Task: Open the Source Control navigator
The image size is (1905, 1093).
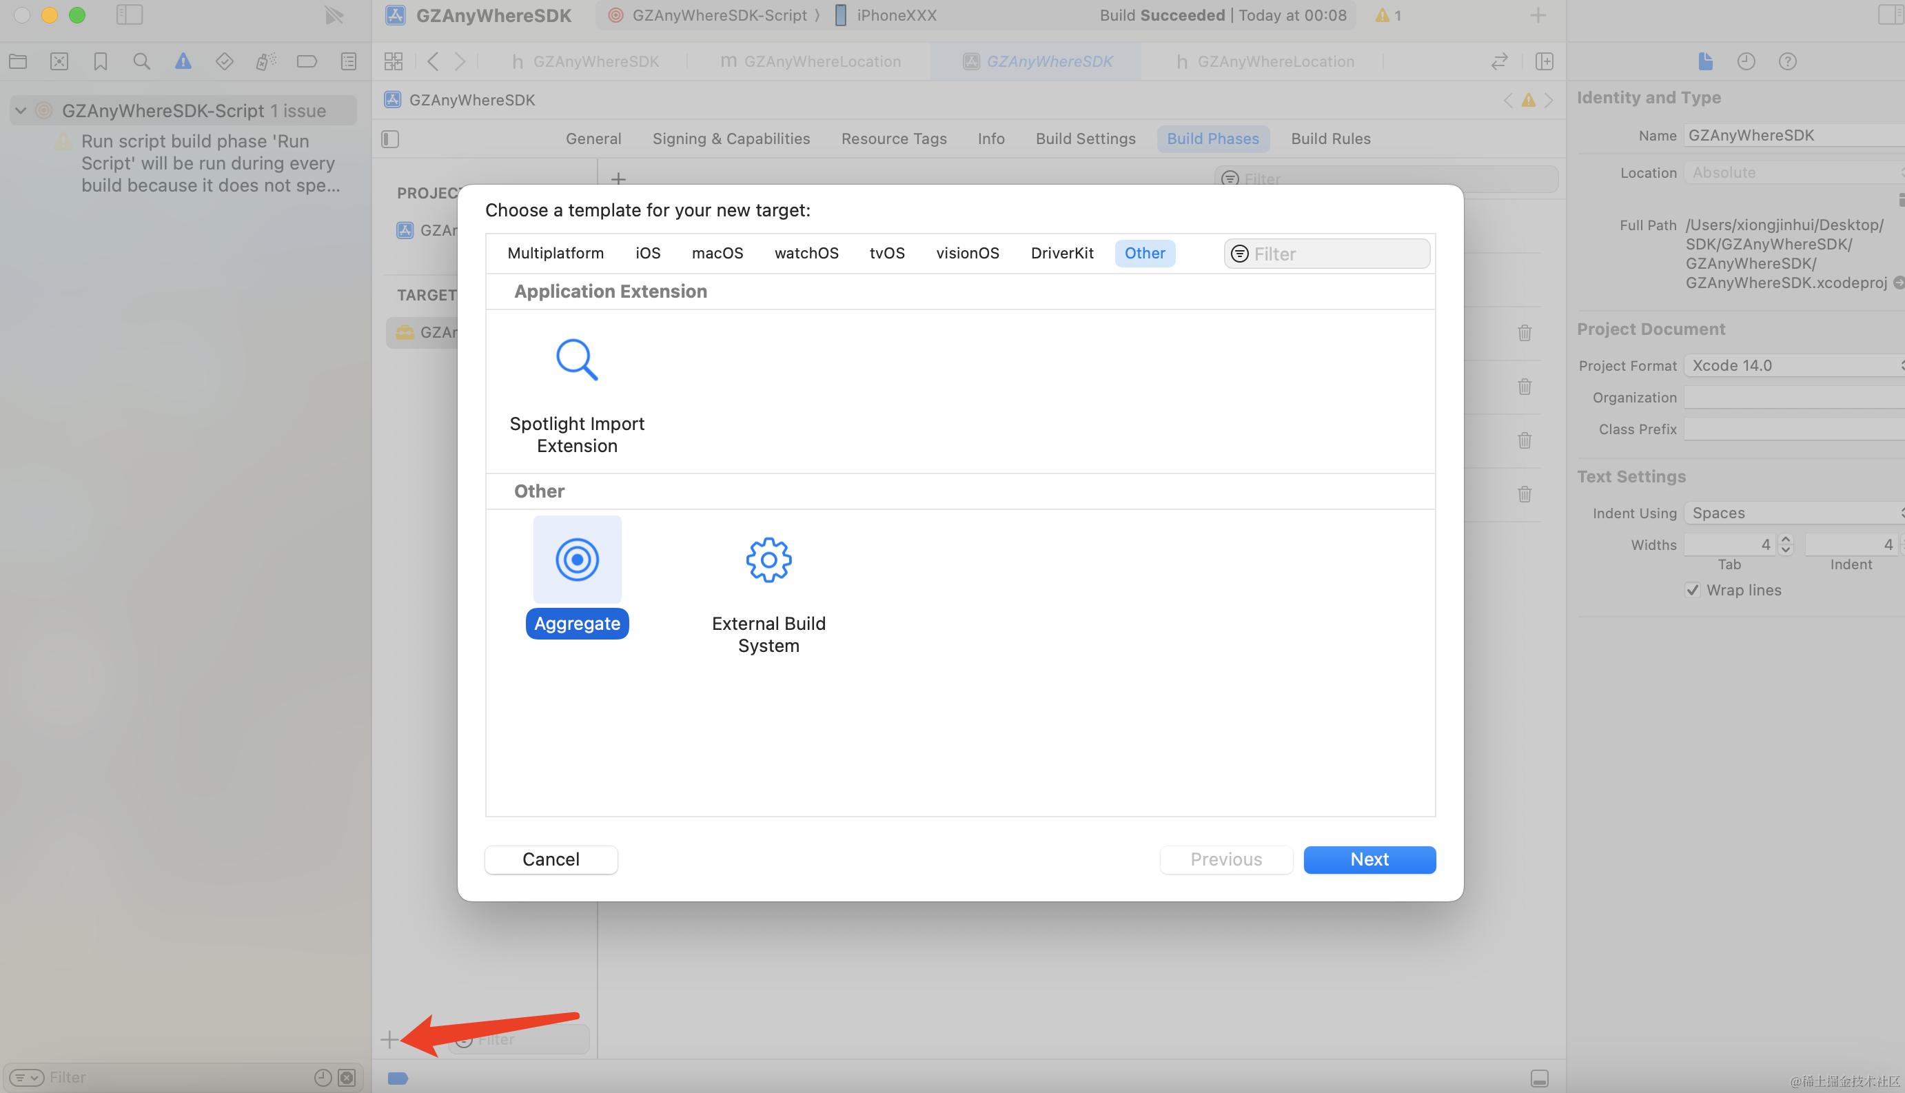Action: click(x=59, y=61)
